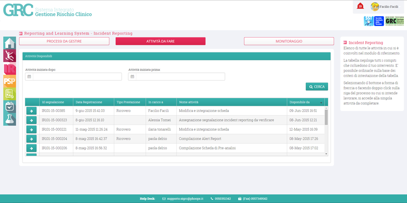This screenshot has height=203, width=407.
Task: Click the GRC logo at top left
Action: tap(18, 10)
